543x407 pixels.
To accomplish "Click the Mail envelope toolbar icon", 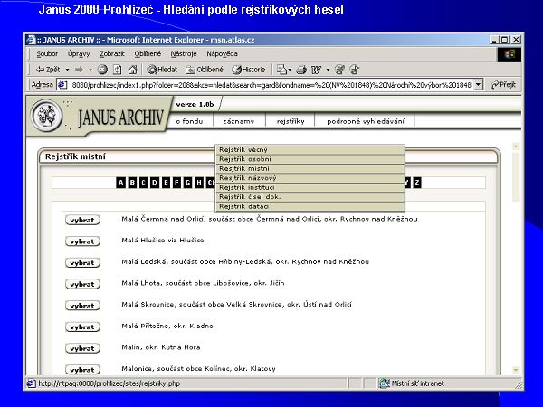I will [281, 70].
